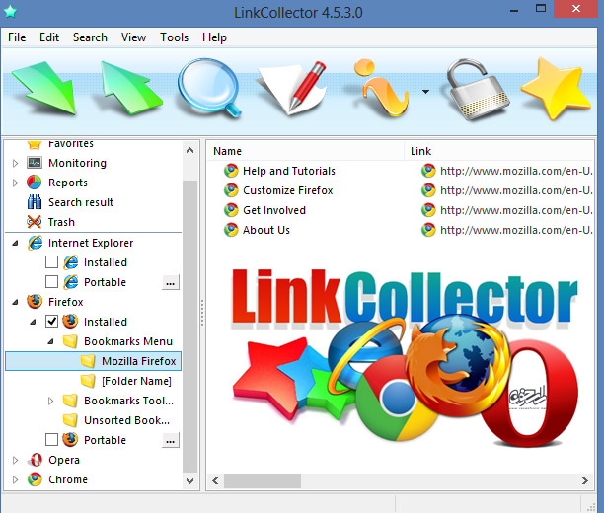Expand the Opera tree node
604x513 pixels.
tap(15, 460)
